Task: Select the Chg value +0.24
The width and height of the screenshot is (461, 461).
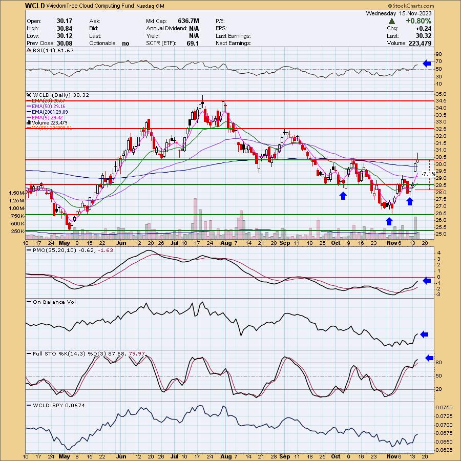Action: (424, 29)
